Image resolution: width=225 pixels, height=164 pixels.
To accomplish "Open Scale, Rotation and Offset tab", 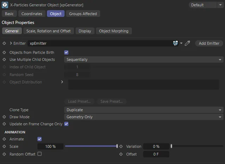I will (x=49, y=31).
